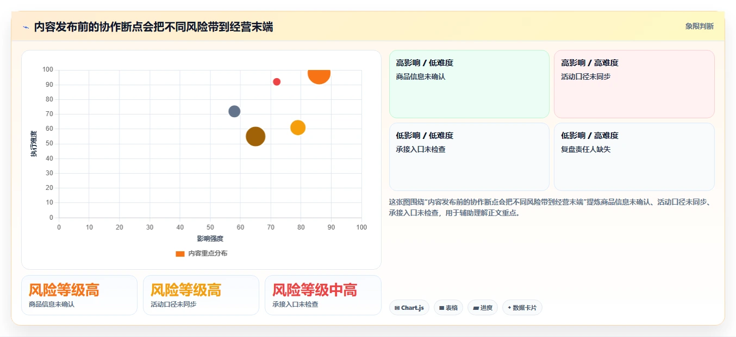Open the 风险等级中高 承接入口未检查 card
This screenshot has height=337, width=736.
(323, 295)
